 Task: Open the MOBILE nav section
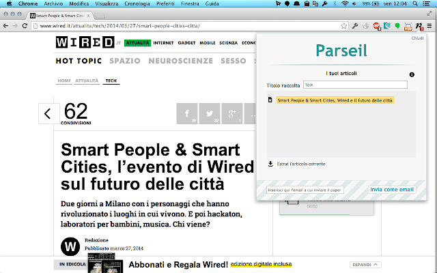point(208,43)
